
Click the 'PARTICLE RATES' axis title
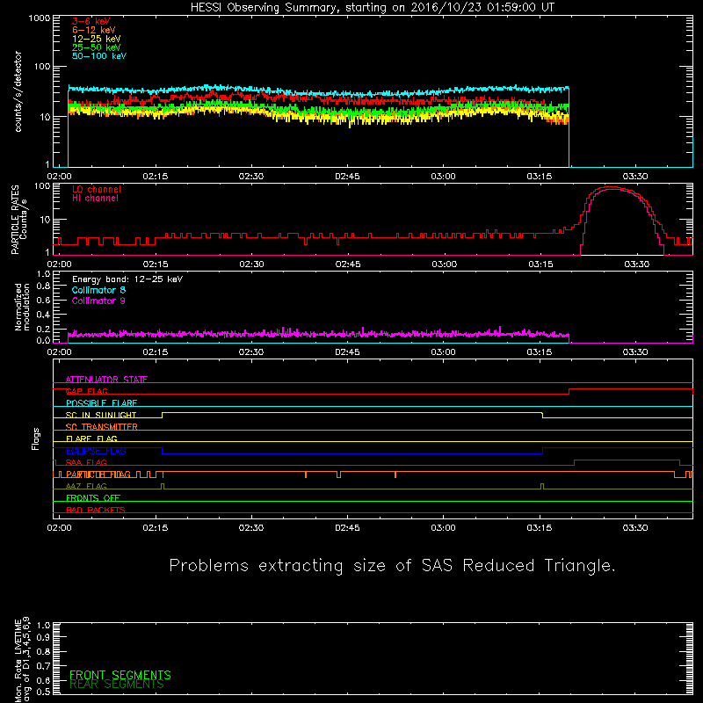point(15,220)
